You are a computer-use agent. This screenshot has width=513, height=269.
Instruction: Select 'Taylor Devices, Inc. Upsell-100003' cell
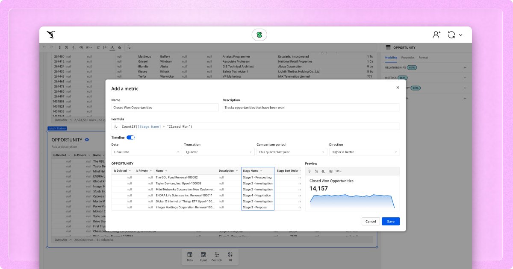(x=186, y=183)
